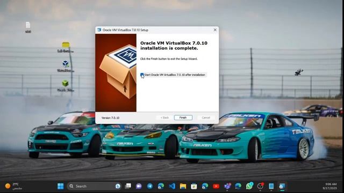Open WhatsApp from the taskbar

(249, 186)
